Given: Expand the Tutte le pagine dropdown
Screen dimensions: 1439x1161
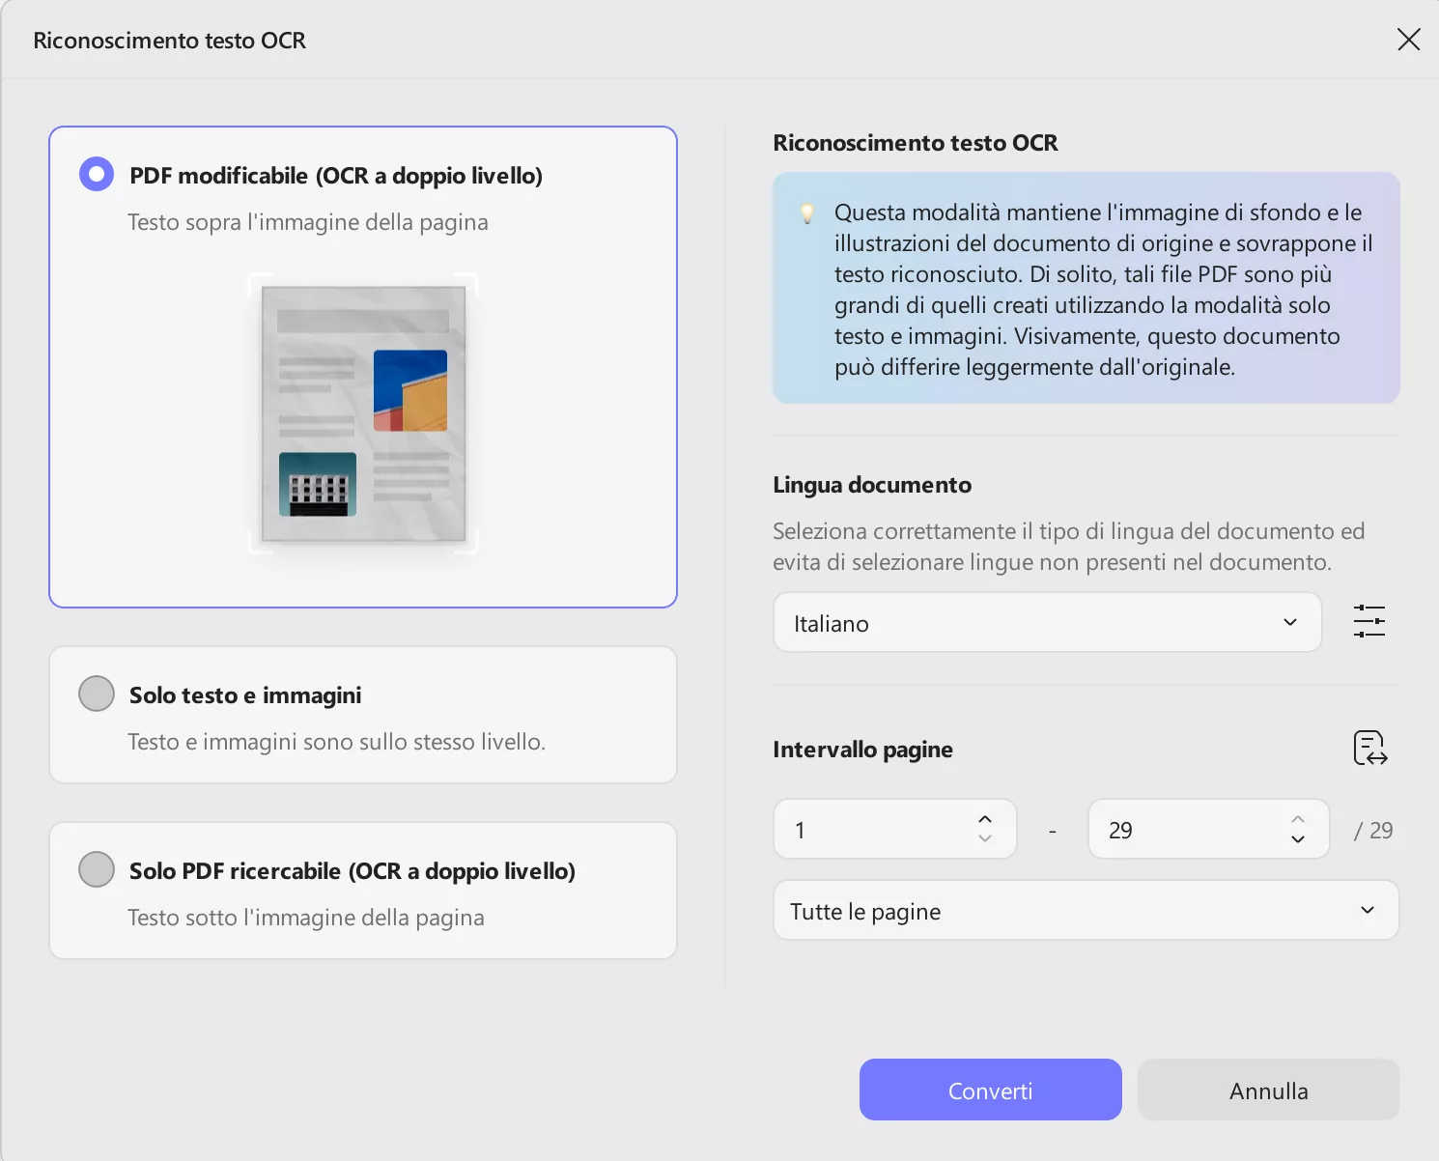Looking at the screenshot, I should (1086, 911).
